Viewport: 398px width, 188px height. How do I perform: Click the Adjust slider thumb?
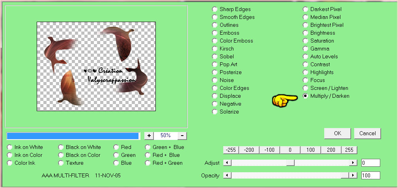pyautogui.click(x=290, y=163)
